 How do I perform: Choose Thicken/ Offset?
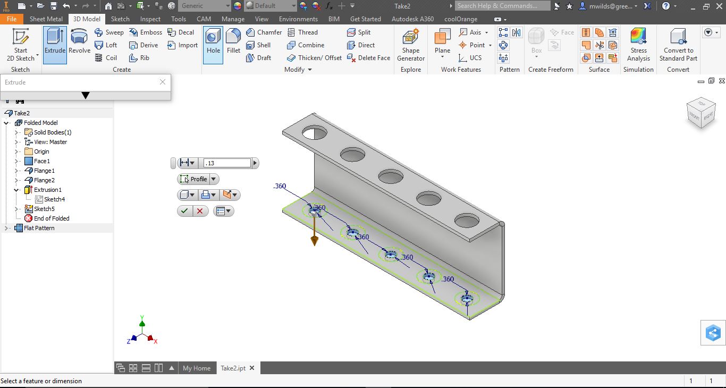click(314, 58)
